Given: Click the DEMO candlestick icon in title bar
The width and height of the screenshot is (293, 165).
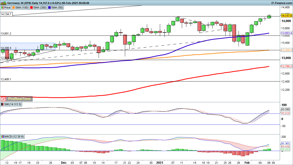Looking at the screenshot, I should [x=3, y=3].
